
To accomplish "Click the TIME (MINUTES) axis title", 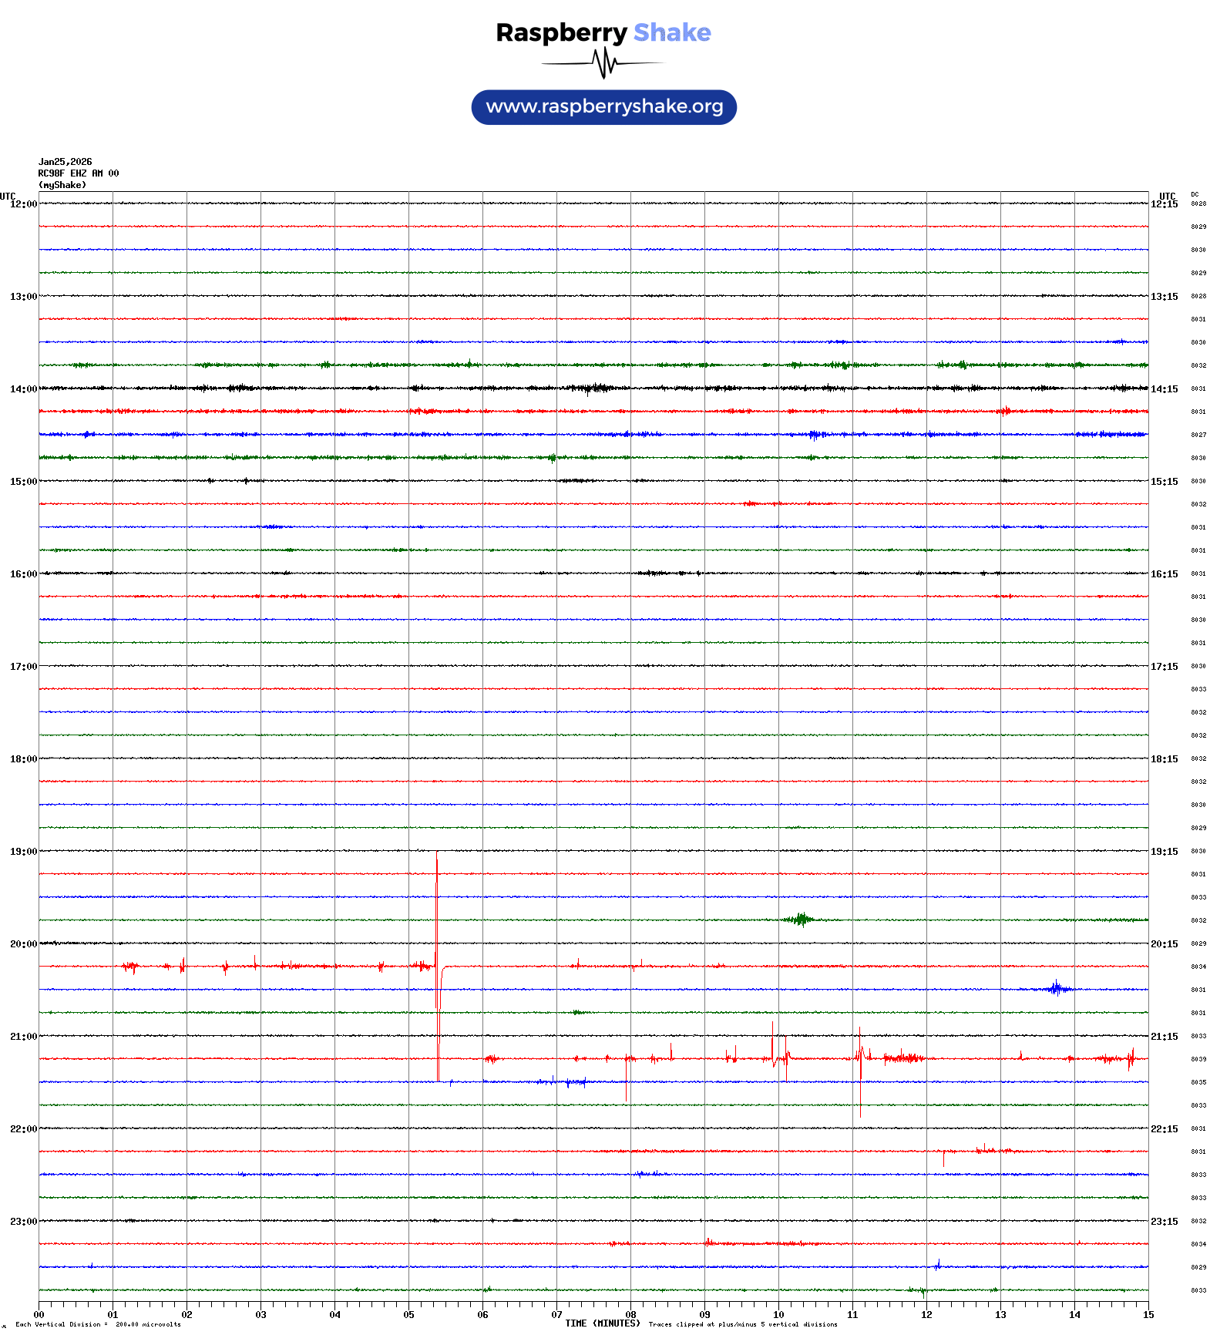I will [x=602, y=1323].
